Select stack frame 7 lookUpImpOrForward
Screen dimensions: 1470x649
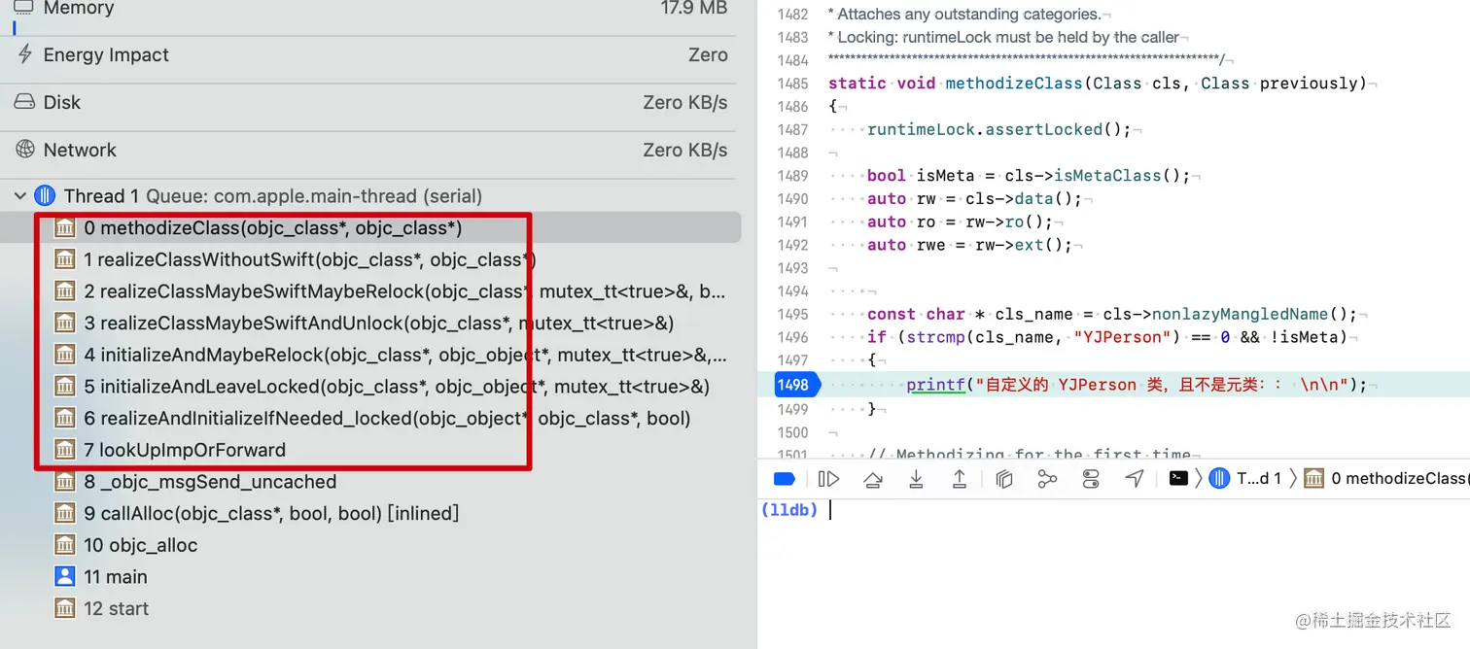pos(194,449)
